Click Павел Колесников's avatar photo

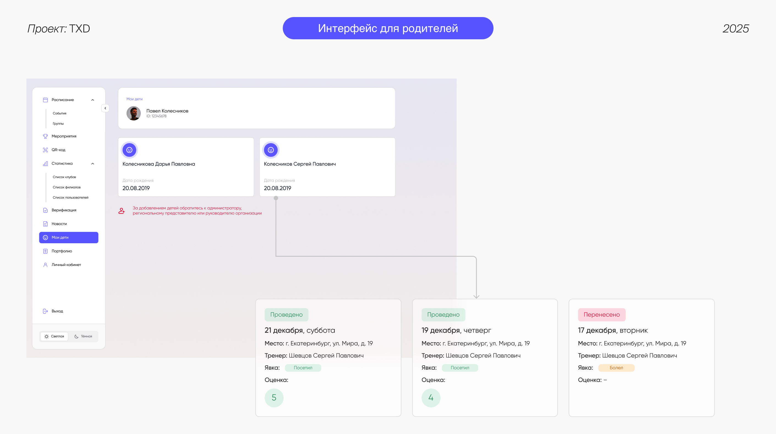[x=133, y=114]
